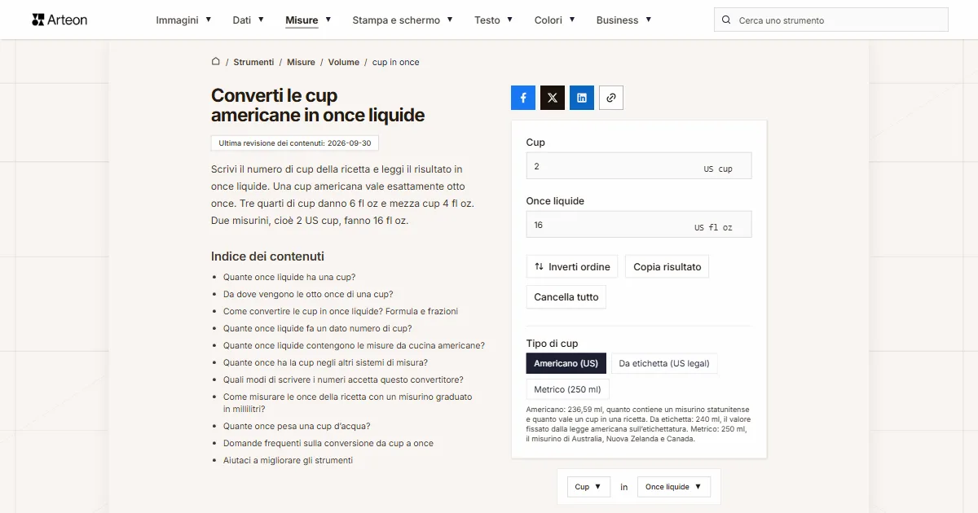The height and width of the screenshot is (513, 978).
Task: Select the Da etichetta (US legal) cup type
Action: [664, 363]
